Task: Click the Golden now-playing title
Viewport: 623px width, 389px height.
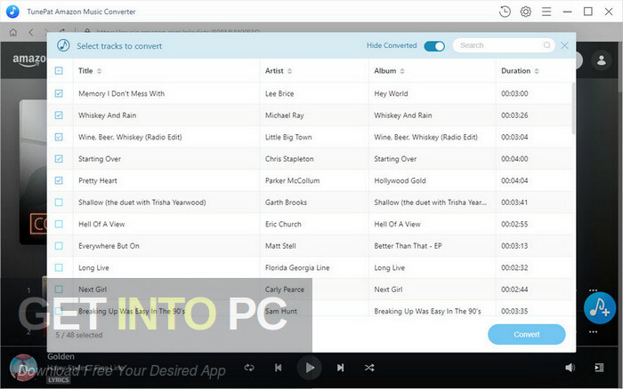Action: click(x=61, y=356)
